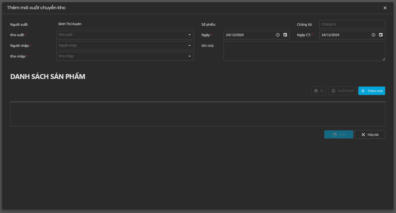The width and height of the screenshot is (396, 213).
Task: Clear the Ngày CT date value
Action: pyautogui.click(x=373, y=35)
